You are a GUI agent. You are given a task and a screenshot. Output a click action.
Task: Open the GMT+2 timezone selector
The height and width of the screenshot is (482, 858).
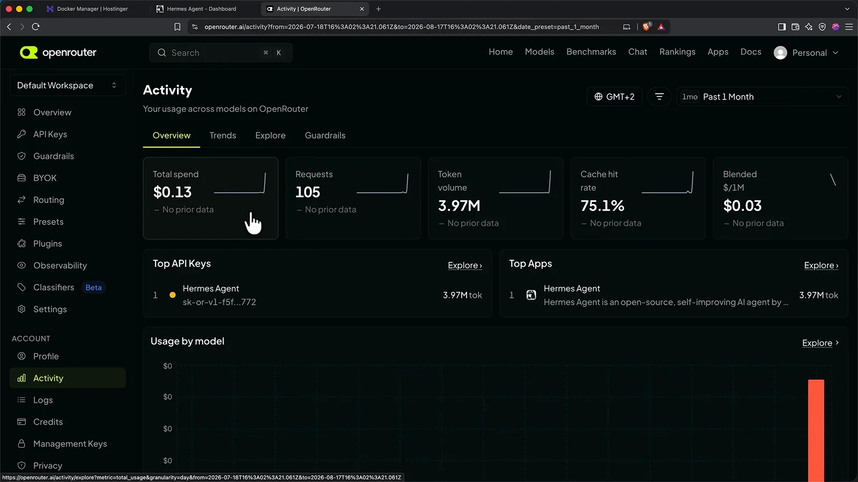615,97
